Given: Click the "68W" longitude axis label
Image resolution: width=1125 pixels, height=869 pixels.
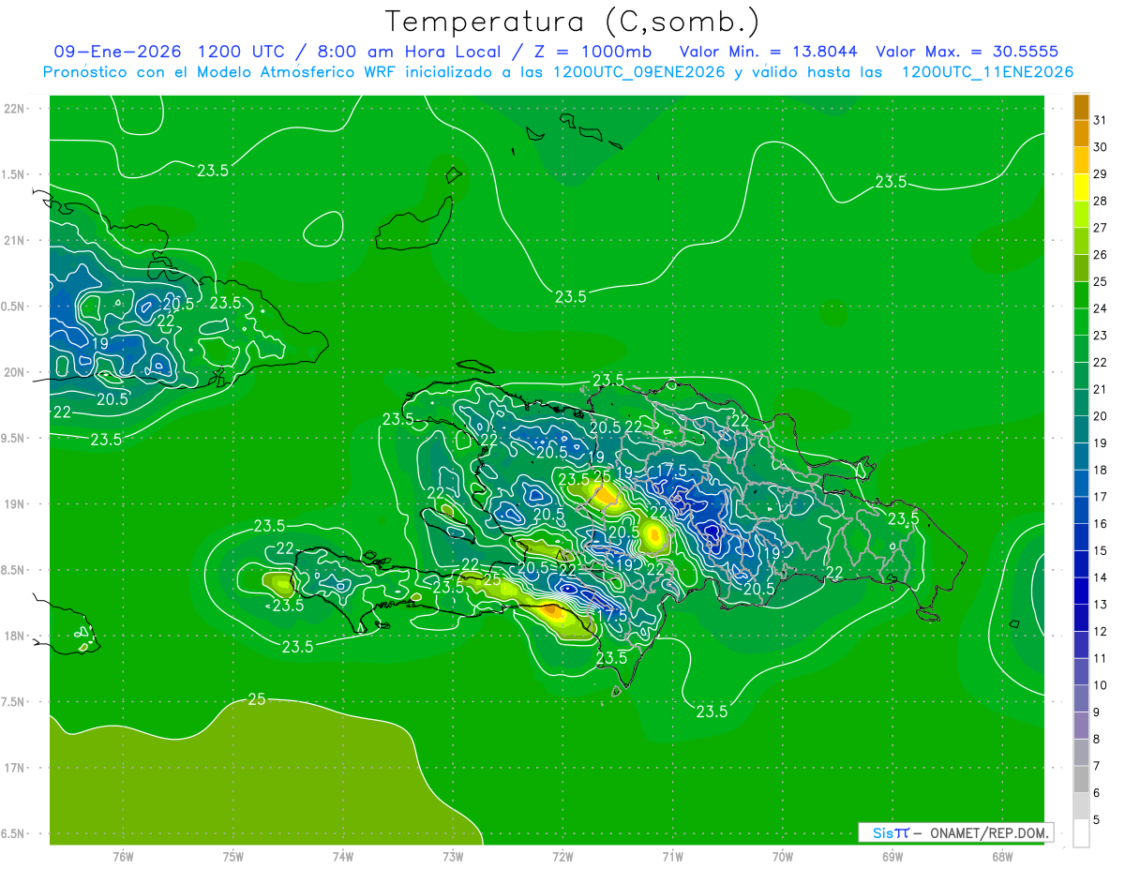Looking at the screenshot, I should point(1002,857).
